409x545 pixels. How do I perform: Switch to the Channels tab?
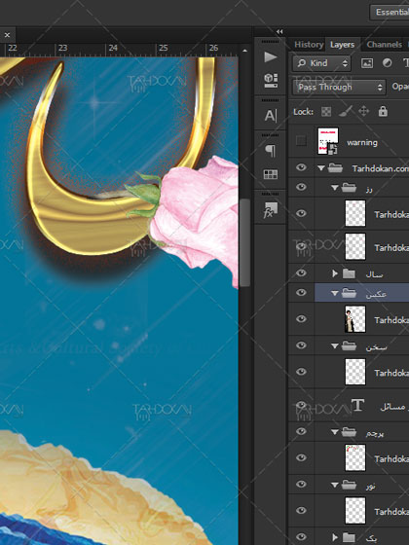click(384, 45)
